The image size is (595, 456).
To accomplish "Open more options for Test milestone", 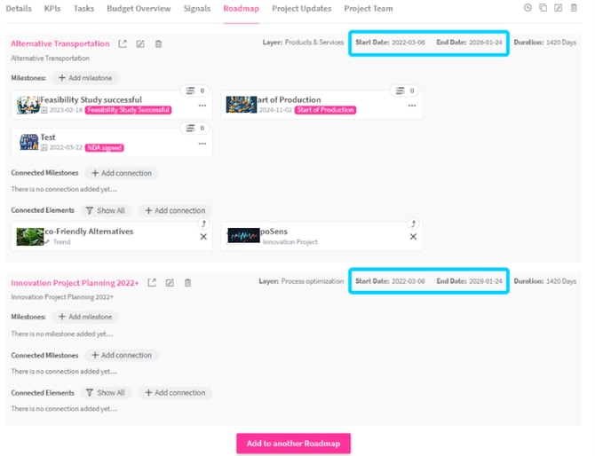I will 202,144.
